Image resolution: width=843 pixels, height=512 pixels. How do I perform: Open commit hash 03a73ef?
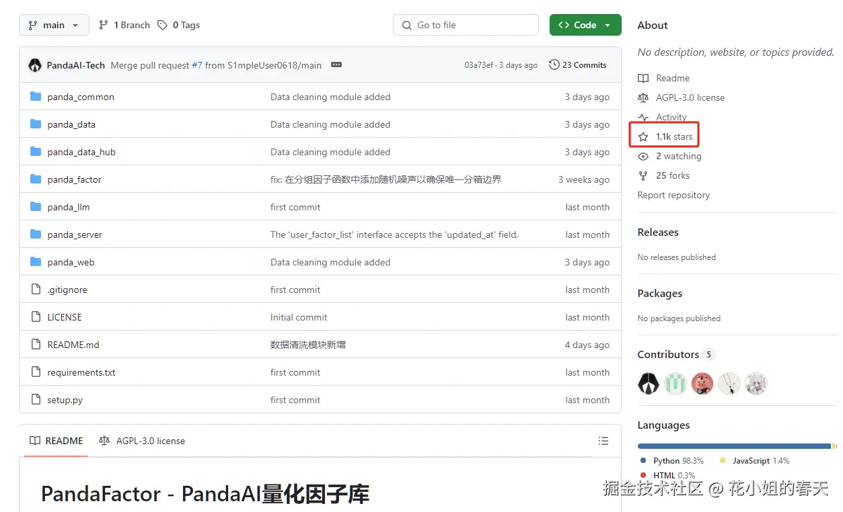tap(479, 65)
